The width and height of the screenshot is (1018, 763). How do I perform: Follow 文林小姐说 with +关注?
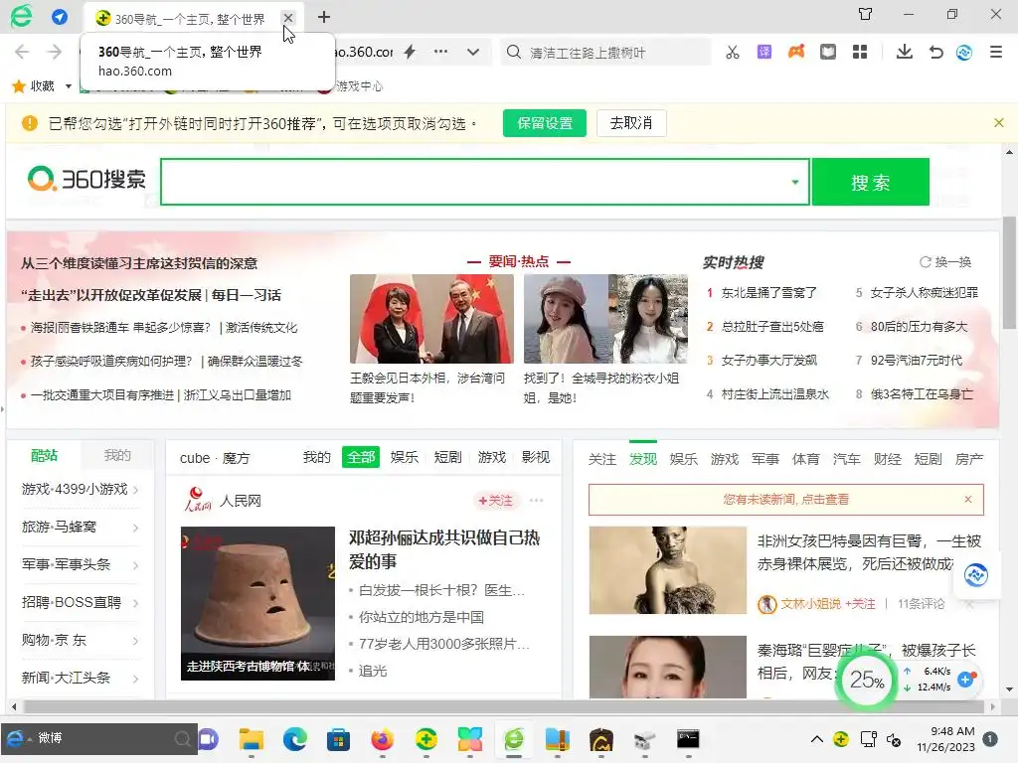point(861,603)
